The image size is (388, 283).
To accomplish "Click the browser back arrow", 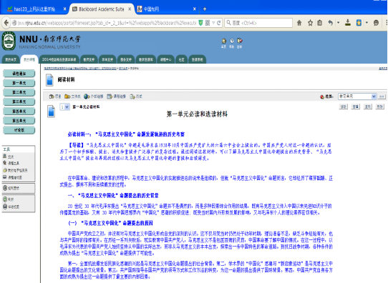I will (x=6, y=23).
